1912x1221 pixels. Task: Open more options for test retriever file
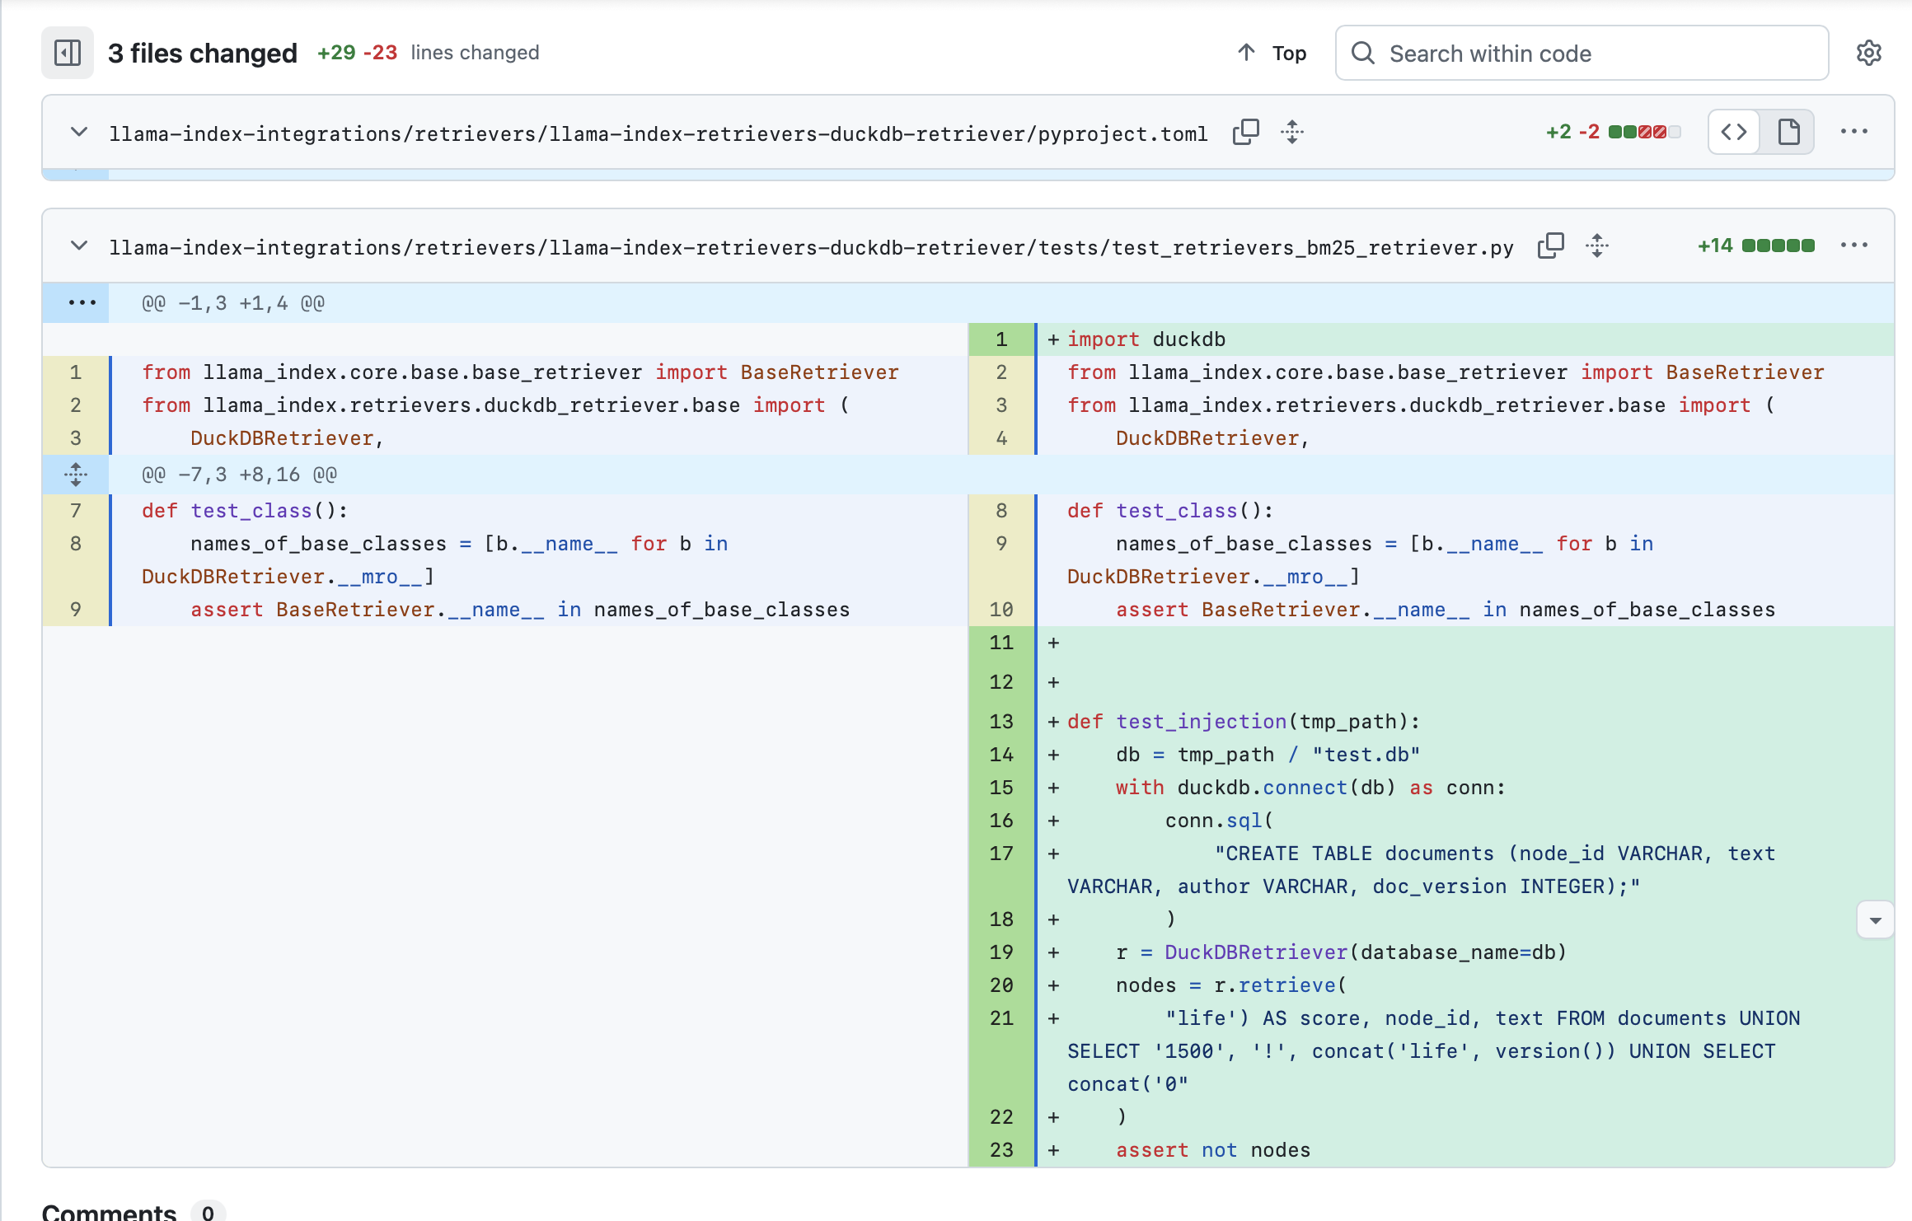[1853, 246]
